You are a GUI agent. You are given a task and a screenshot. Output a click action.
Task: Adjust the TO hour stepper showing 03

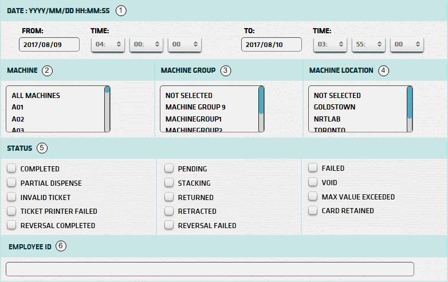[331, 45]
